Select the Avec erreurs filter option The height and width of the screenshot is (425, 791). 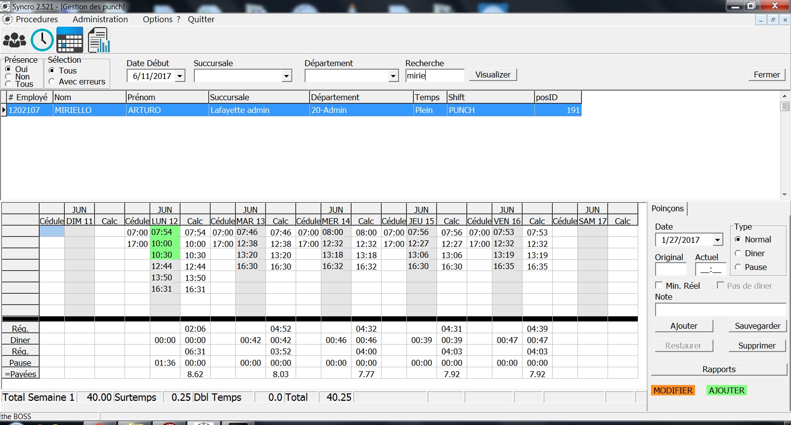pos(51,81)
